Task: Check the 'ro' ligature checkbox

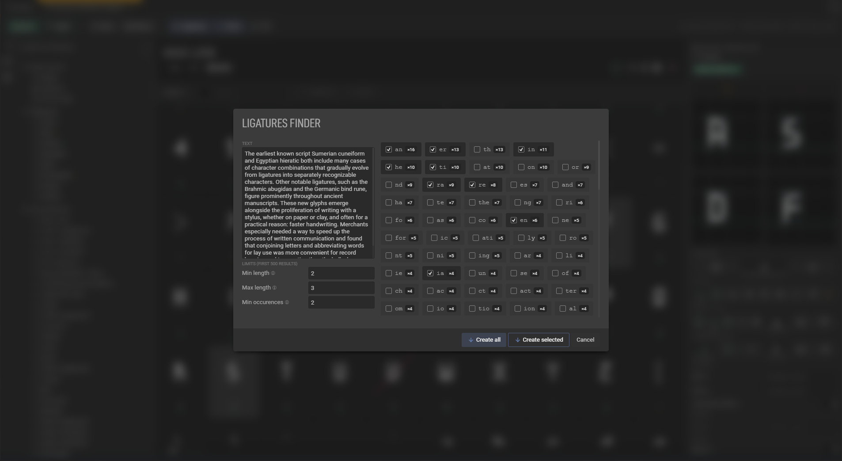Action: tap(563, 238)
